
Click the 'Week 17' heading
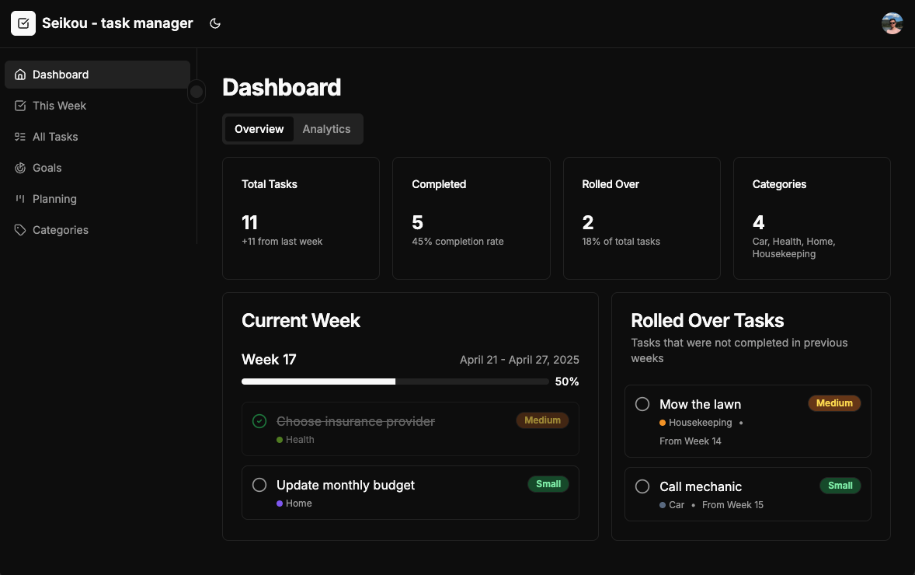pyautogui.click(x=269, y=360)
